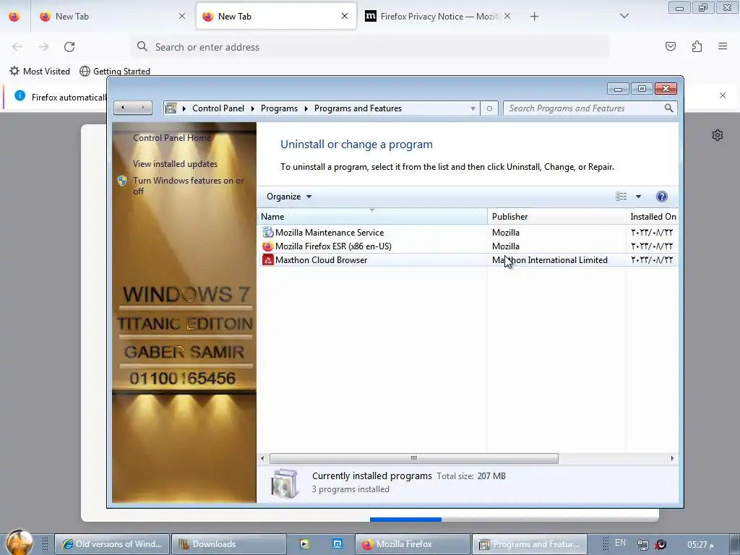Click the Firefox forward arrow
Image resolution: width=740 pixels, height=555 pixels.
click(43, 47)
